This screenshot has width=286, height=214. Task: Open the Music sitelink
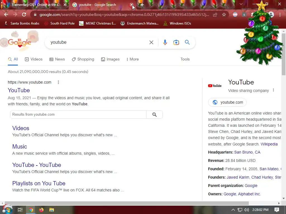coord(20,147)
